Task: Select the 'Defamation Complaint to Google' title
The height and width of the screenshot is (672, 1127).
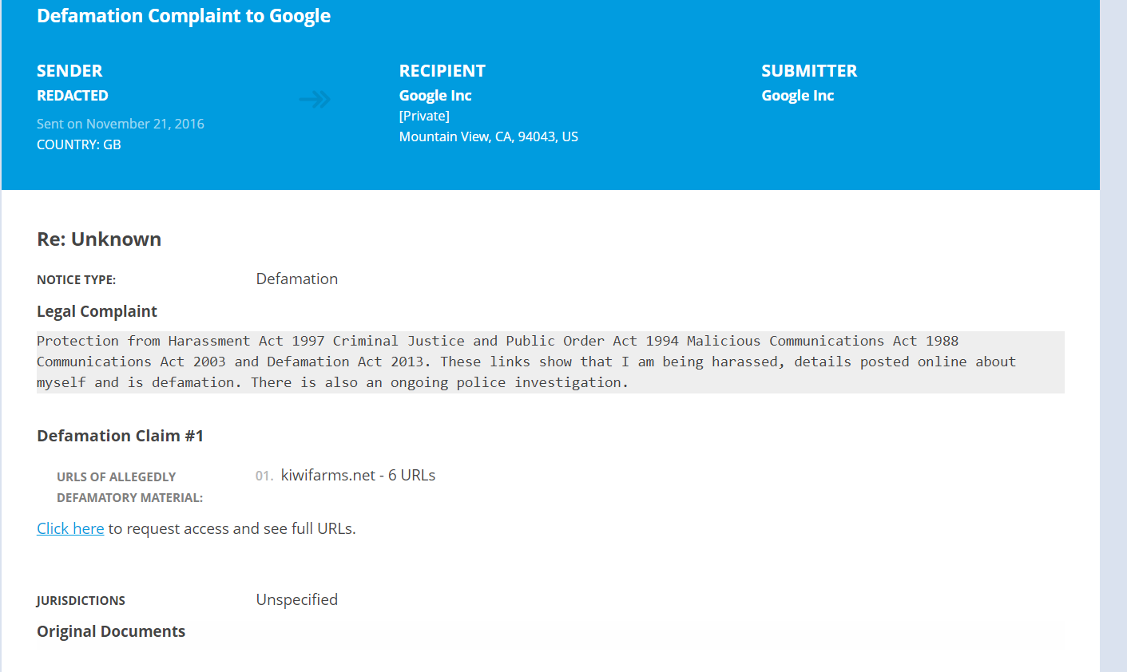Action: pyautogui.click(x=184, y=16)
